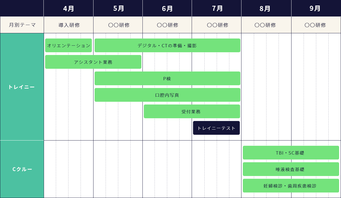Select the P検 training bar
Screen dimensions: 341x198
click(x=167, y=78)
